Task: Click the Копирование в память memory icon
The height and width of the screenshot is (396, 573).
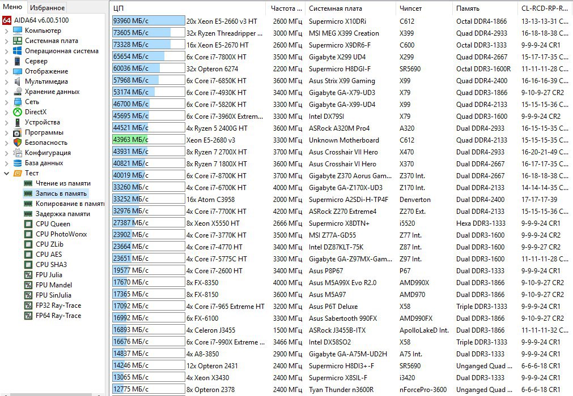Action: [28, 204]
